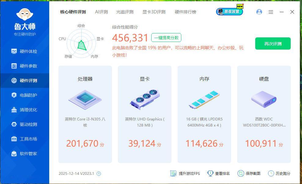Click the 历史跑分 clock icon
Screen dimensions: 302x184
point(271,173)
